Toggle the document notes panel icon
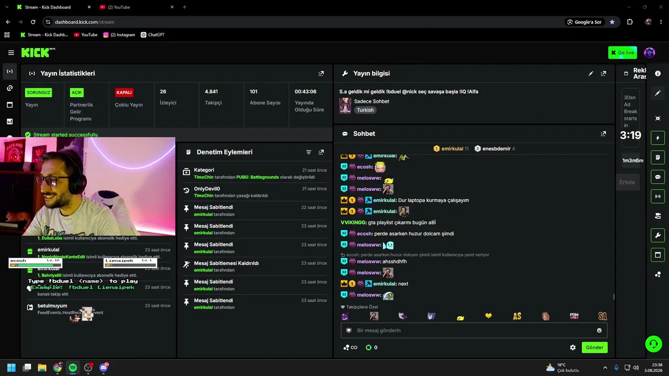The height and width of the screenshot is (376, 669). coord(658,157)
